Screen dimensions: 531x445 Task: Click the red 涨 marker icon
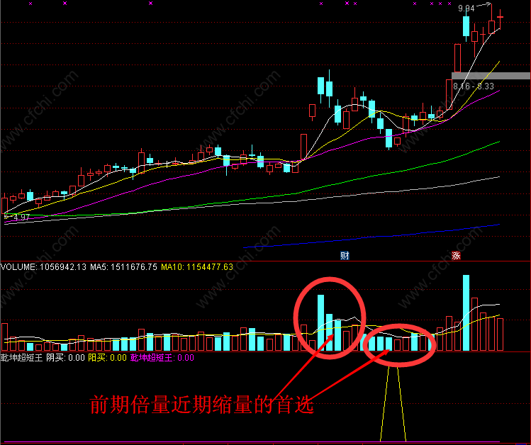pos(456,255)
